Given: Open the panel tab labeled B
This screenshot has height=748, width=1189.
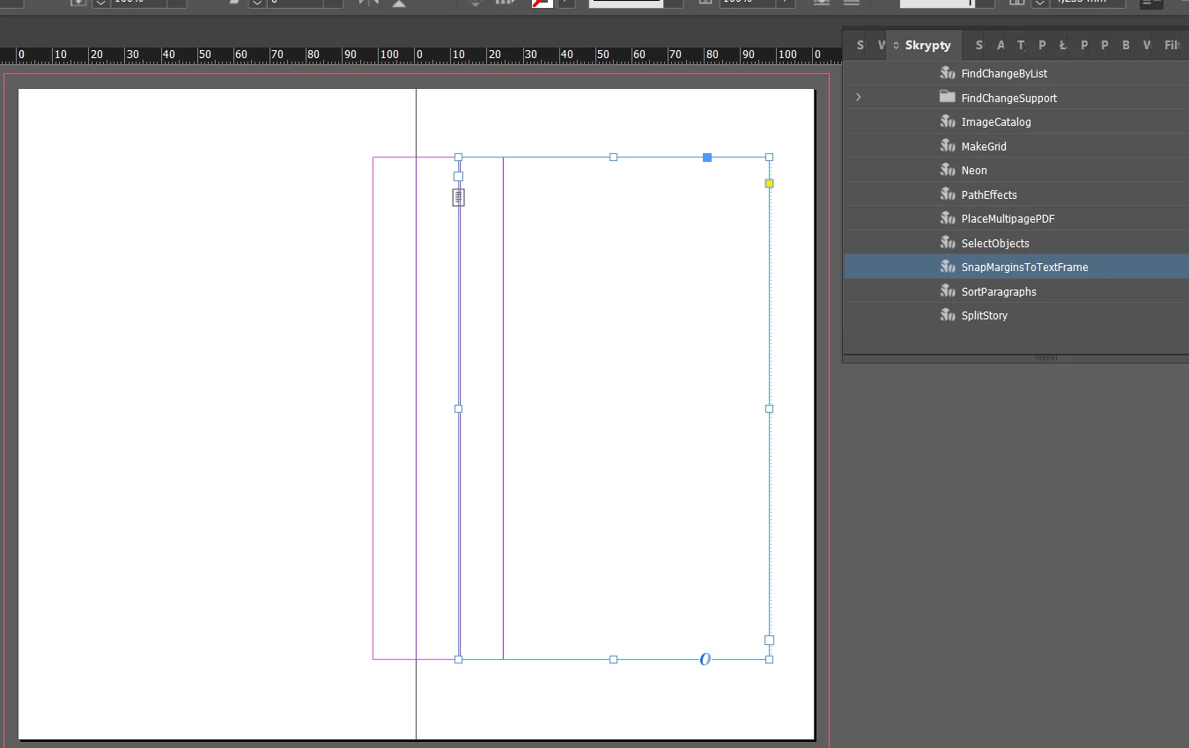Looking at the screenshot, I should coord(1126,45).
